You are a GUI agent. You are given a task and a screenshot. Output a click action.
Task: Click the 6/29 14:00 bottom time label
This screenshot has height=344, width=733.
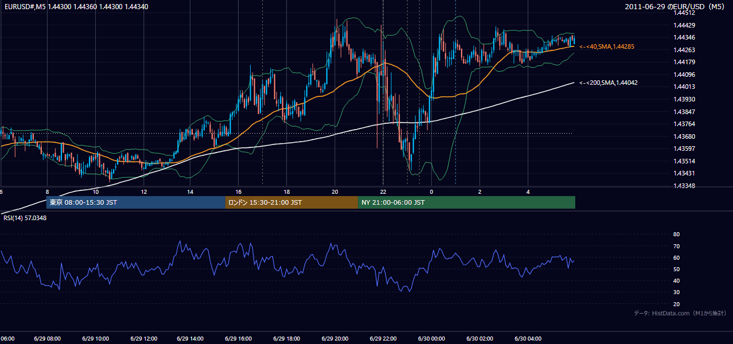(x=191, y=339)
